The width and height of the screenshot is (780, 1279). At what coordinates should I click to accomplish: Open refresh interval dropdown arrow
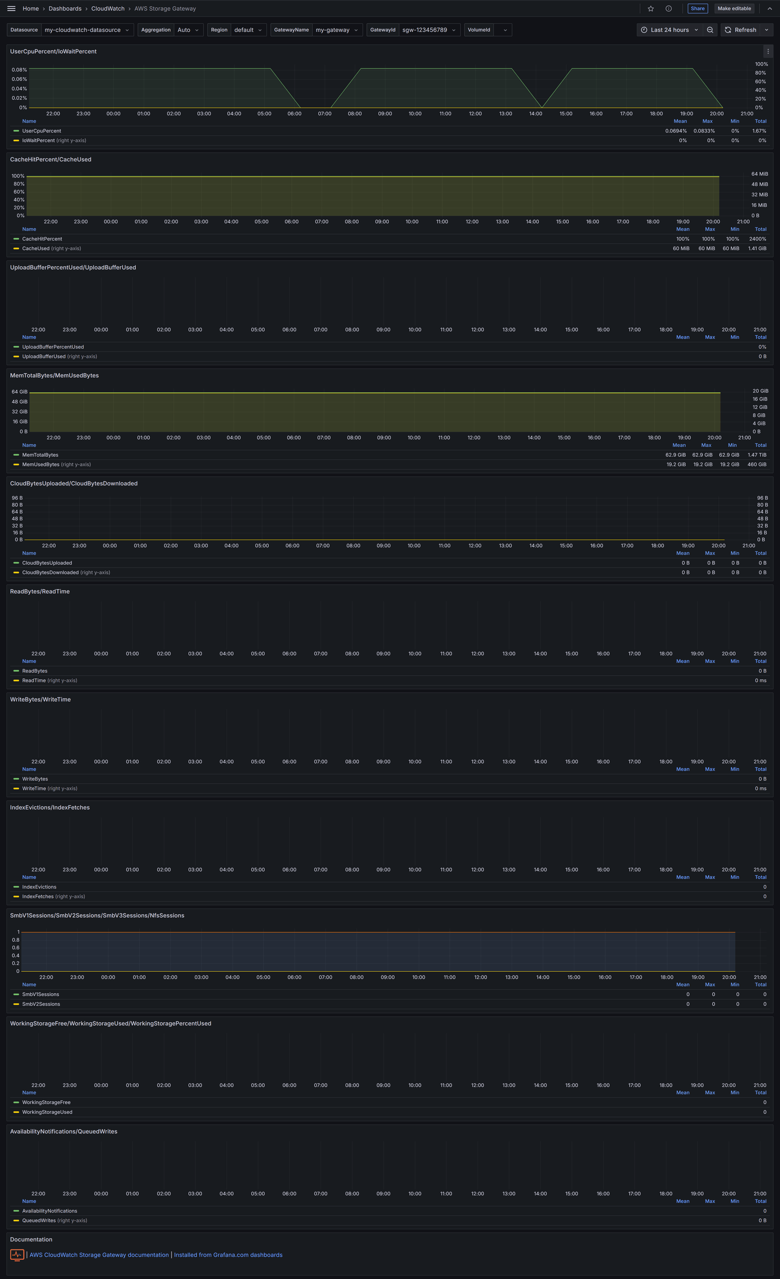pos(766,30)
